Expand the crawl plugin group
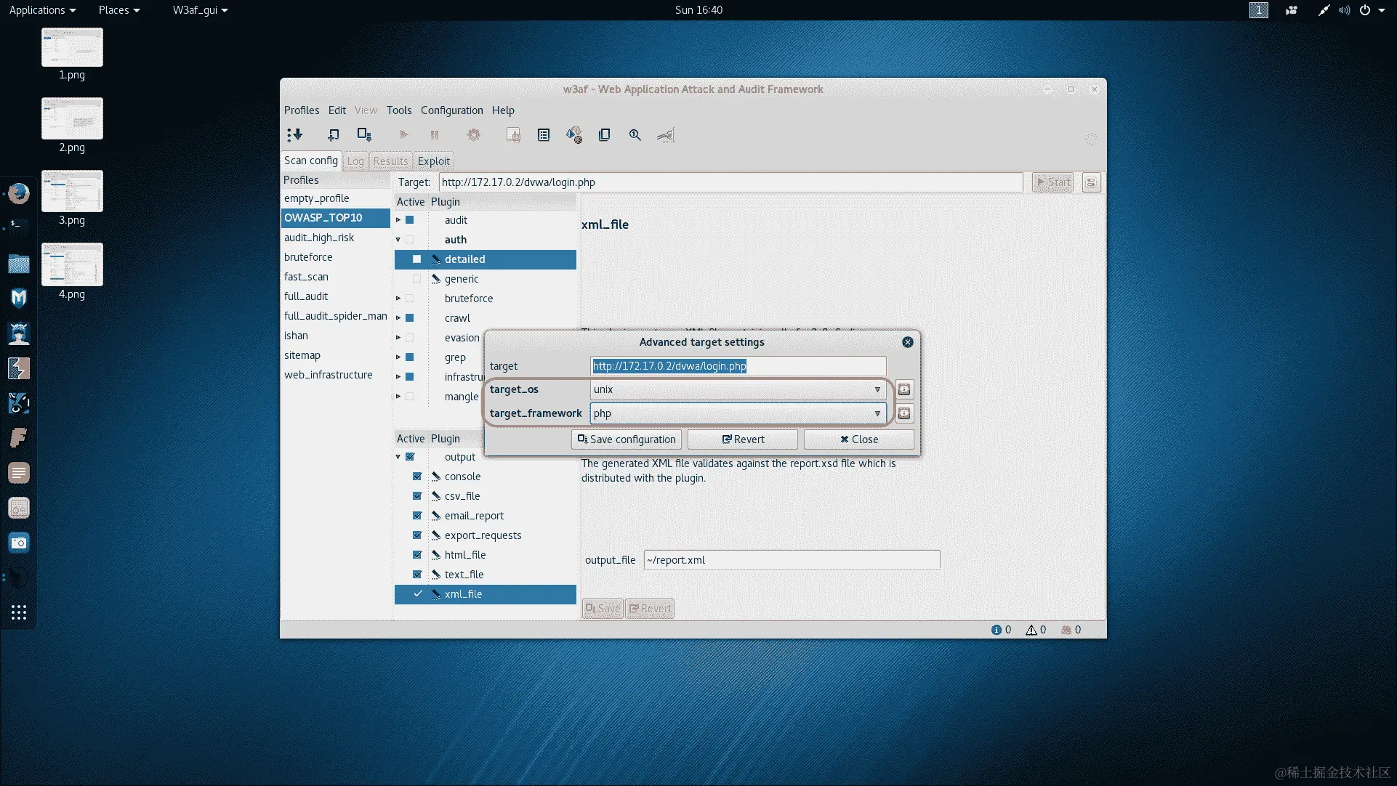Screen dimensions: 1397x786 click(x=398, y=318)
